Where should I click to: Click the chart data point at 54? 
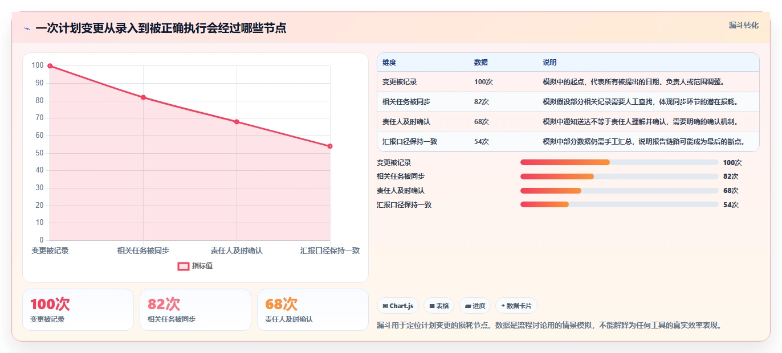330,146
